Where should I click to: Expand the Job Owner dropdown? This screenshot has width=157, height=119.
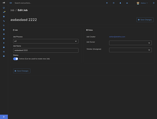coord(130,43)
